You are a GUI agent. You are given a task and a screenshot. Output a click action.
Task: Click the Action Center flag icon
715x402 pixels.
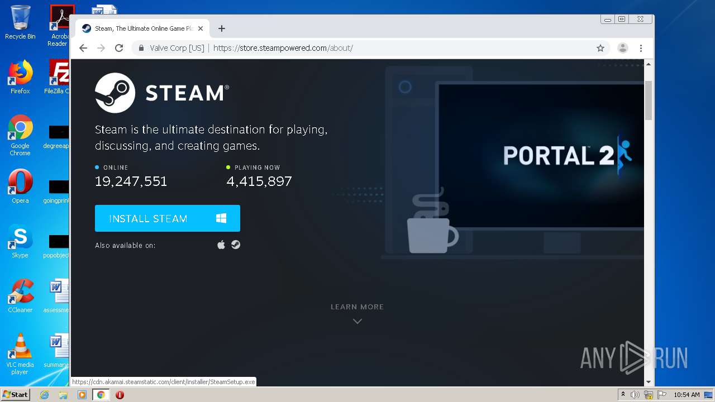pos(661,395)
